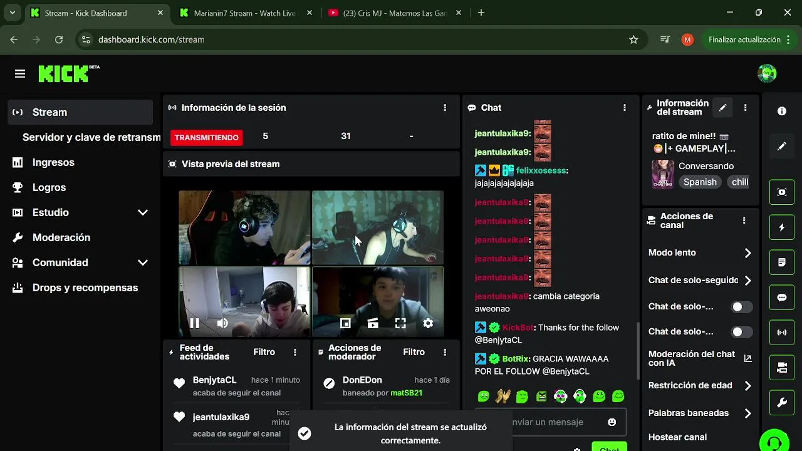Open the popout icon for Moderación del chat con IA
This screenshot has height=451, width=802.
click(x=747, y=358)
